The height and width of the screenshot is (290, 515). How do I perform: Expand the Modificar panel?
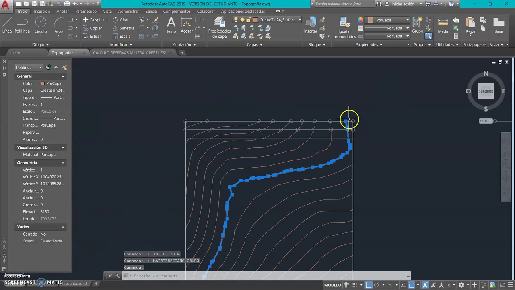click(x=121, y=45)
